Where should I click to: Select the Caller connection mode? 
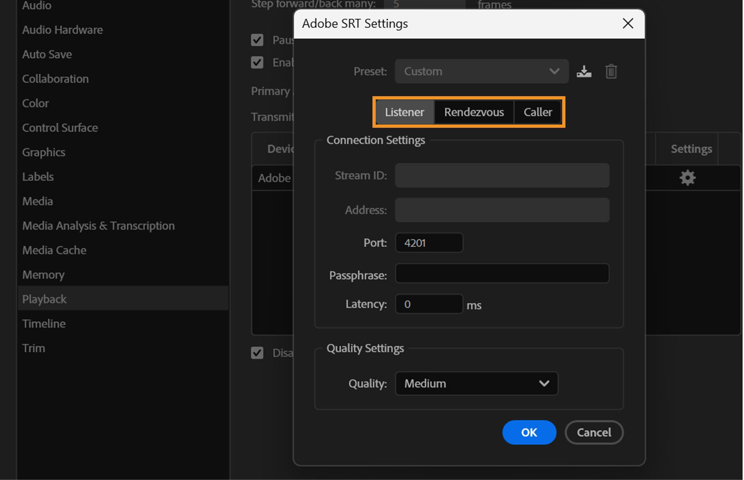(x=538, y=112)
